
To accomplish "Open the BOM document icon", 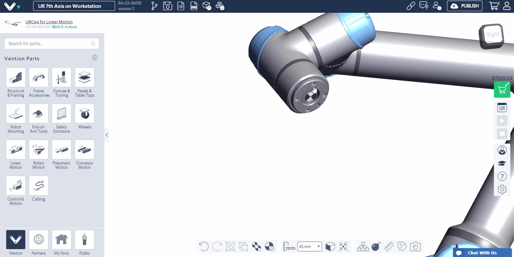I will pos(194,6).
